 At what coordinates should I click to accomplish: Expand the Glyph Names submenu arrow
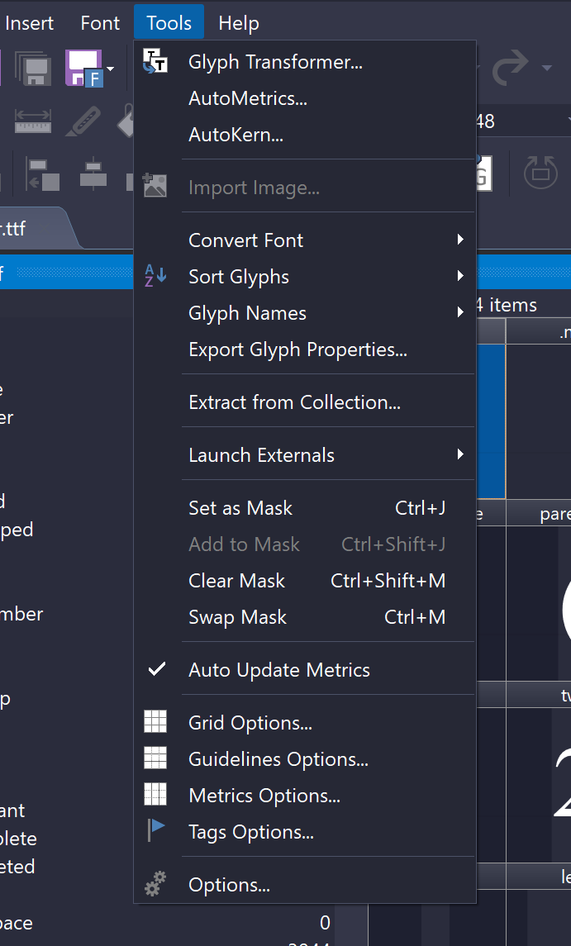[x=459, y=312]
